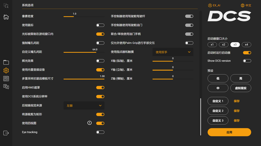Open the EX_AI user account

coord(215,5)
